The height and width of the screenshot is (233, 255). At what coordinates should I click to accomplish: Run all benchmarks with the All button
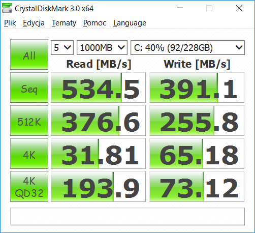pyautogui.click(x=29, y=54)
